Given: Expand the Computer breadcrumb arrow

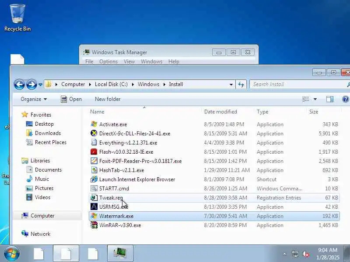Looking at the screenshot, I should click(90, 84).
